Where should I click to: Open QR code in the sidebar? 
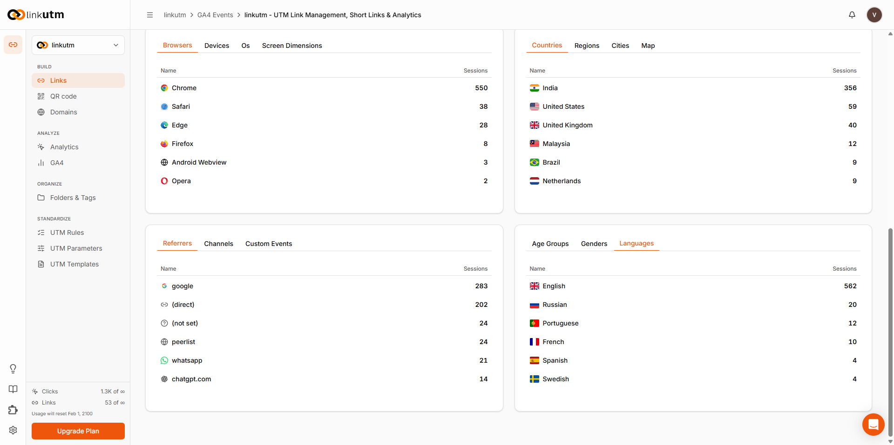[78, 96]
